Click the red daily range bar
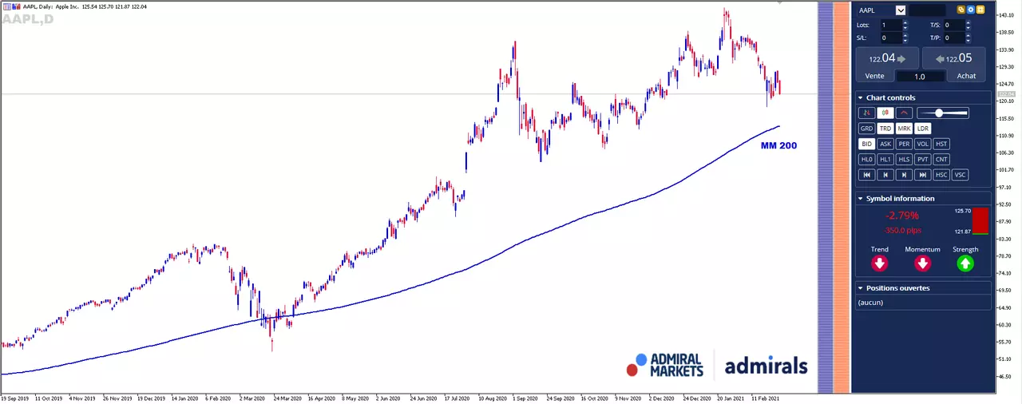1022x404 pixels. (980, 221)
